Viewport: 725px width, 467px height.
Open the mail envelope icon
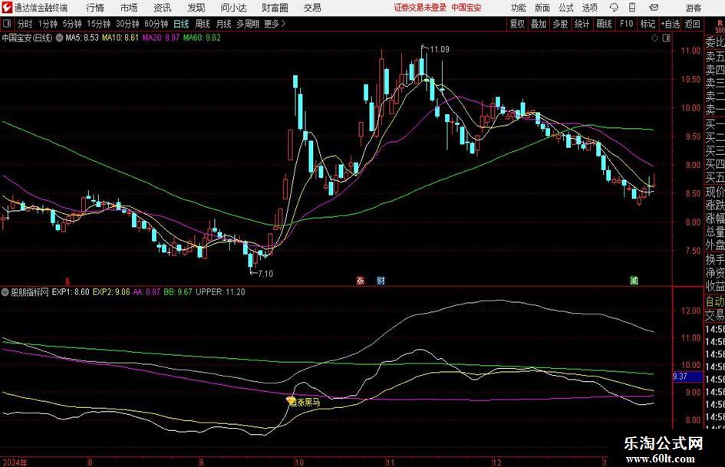(654, 8)
